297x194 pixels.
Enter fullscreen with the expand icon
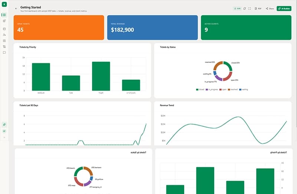pos(249,9)
